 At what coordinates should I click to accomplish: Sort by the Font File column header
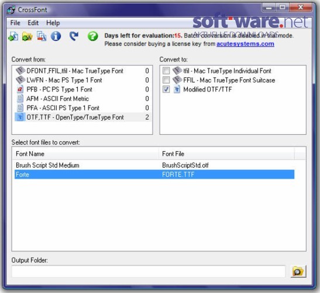226,154
